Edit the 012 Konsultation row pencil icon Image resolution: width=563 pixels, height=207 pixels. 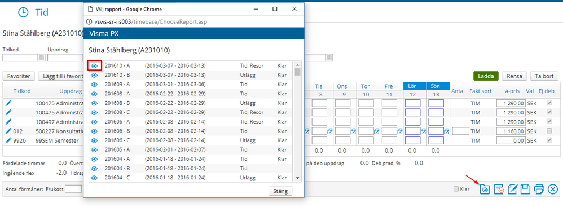pos(8,131)
